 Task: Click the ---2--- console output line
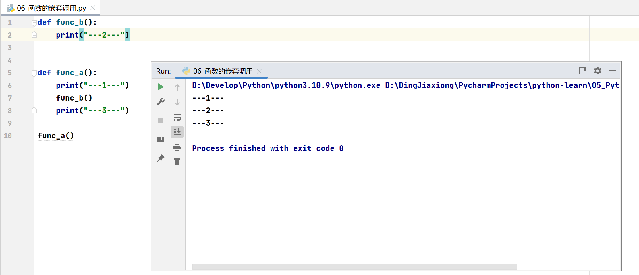(208, 111)
